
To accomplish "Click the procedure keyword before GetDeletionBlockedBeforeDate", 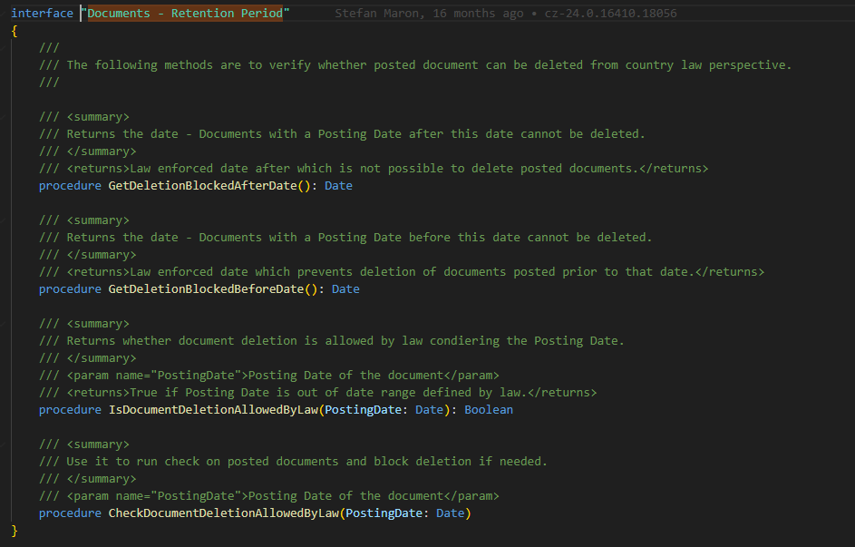I will tap(69, 288).
